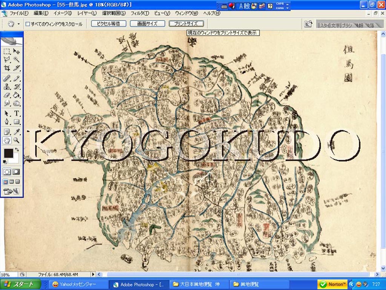Viewport: 386px width, 290px height.
Task: Click the ピクセル等倍 button
Action: [108, 23]
